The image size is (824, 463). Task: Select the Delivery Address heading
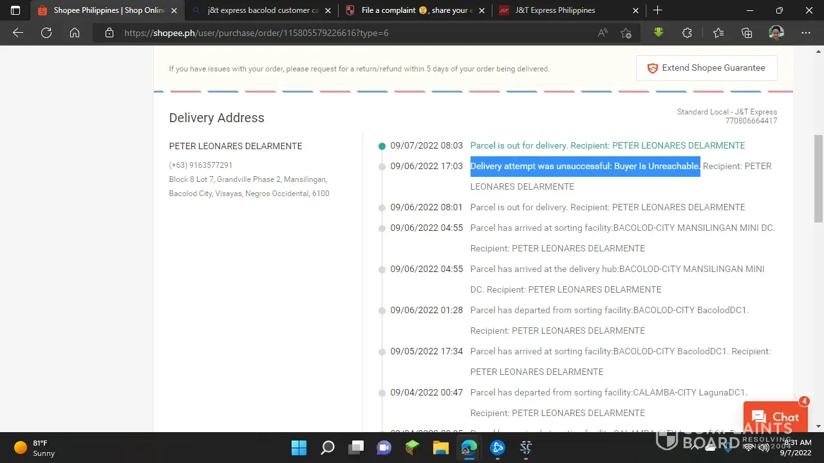click(216, 118)
